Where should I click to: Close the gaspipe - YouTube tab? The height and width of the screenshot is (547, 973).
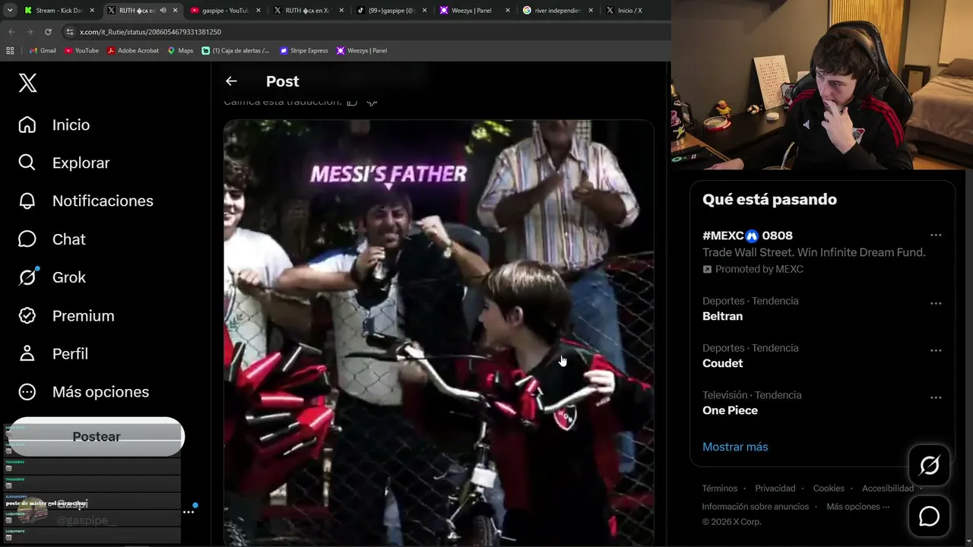[x=258, y=11]
